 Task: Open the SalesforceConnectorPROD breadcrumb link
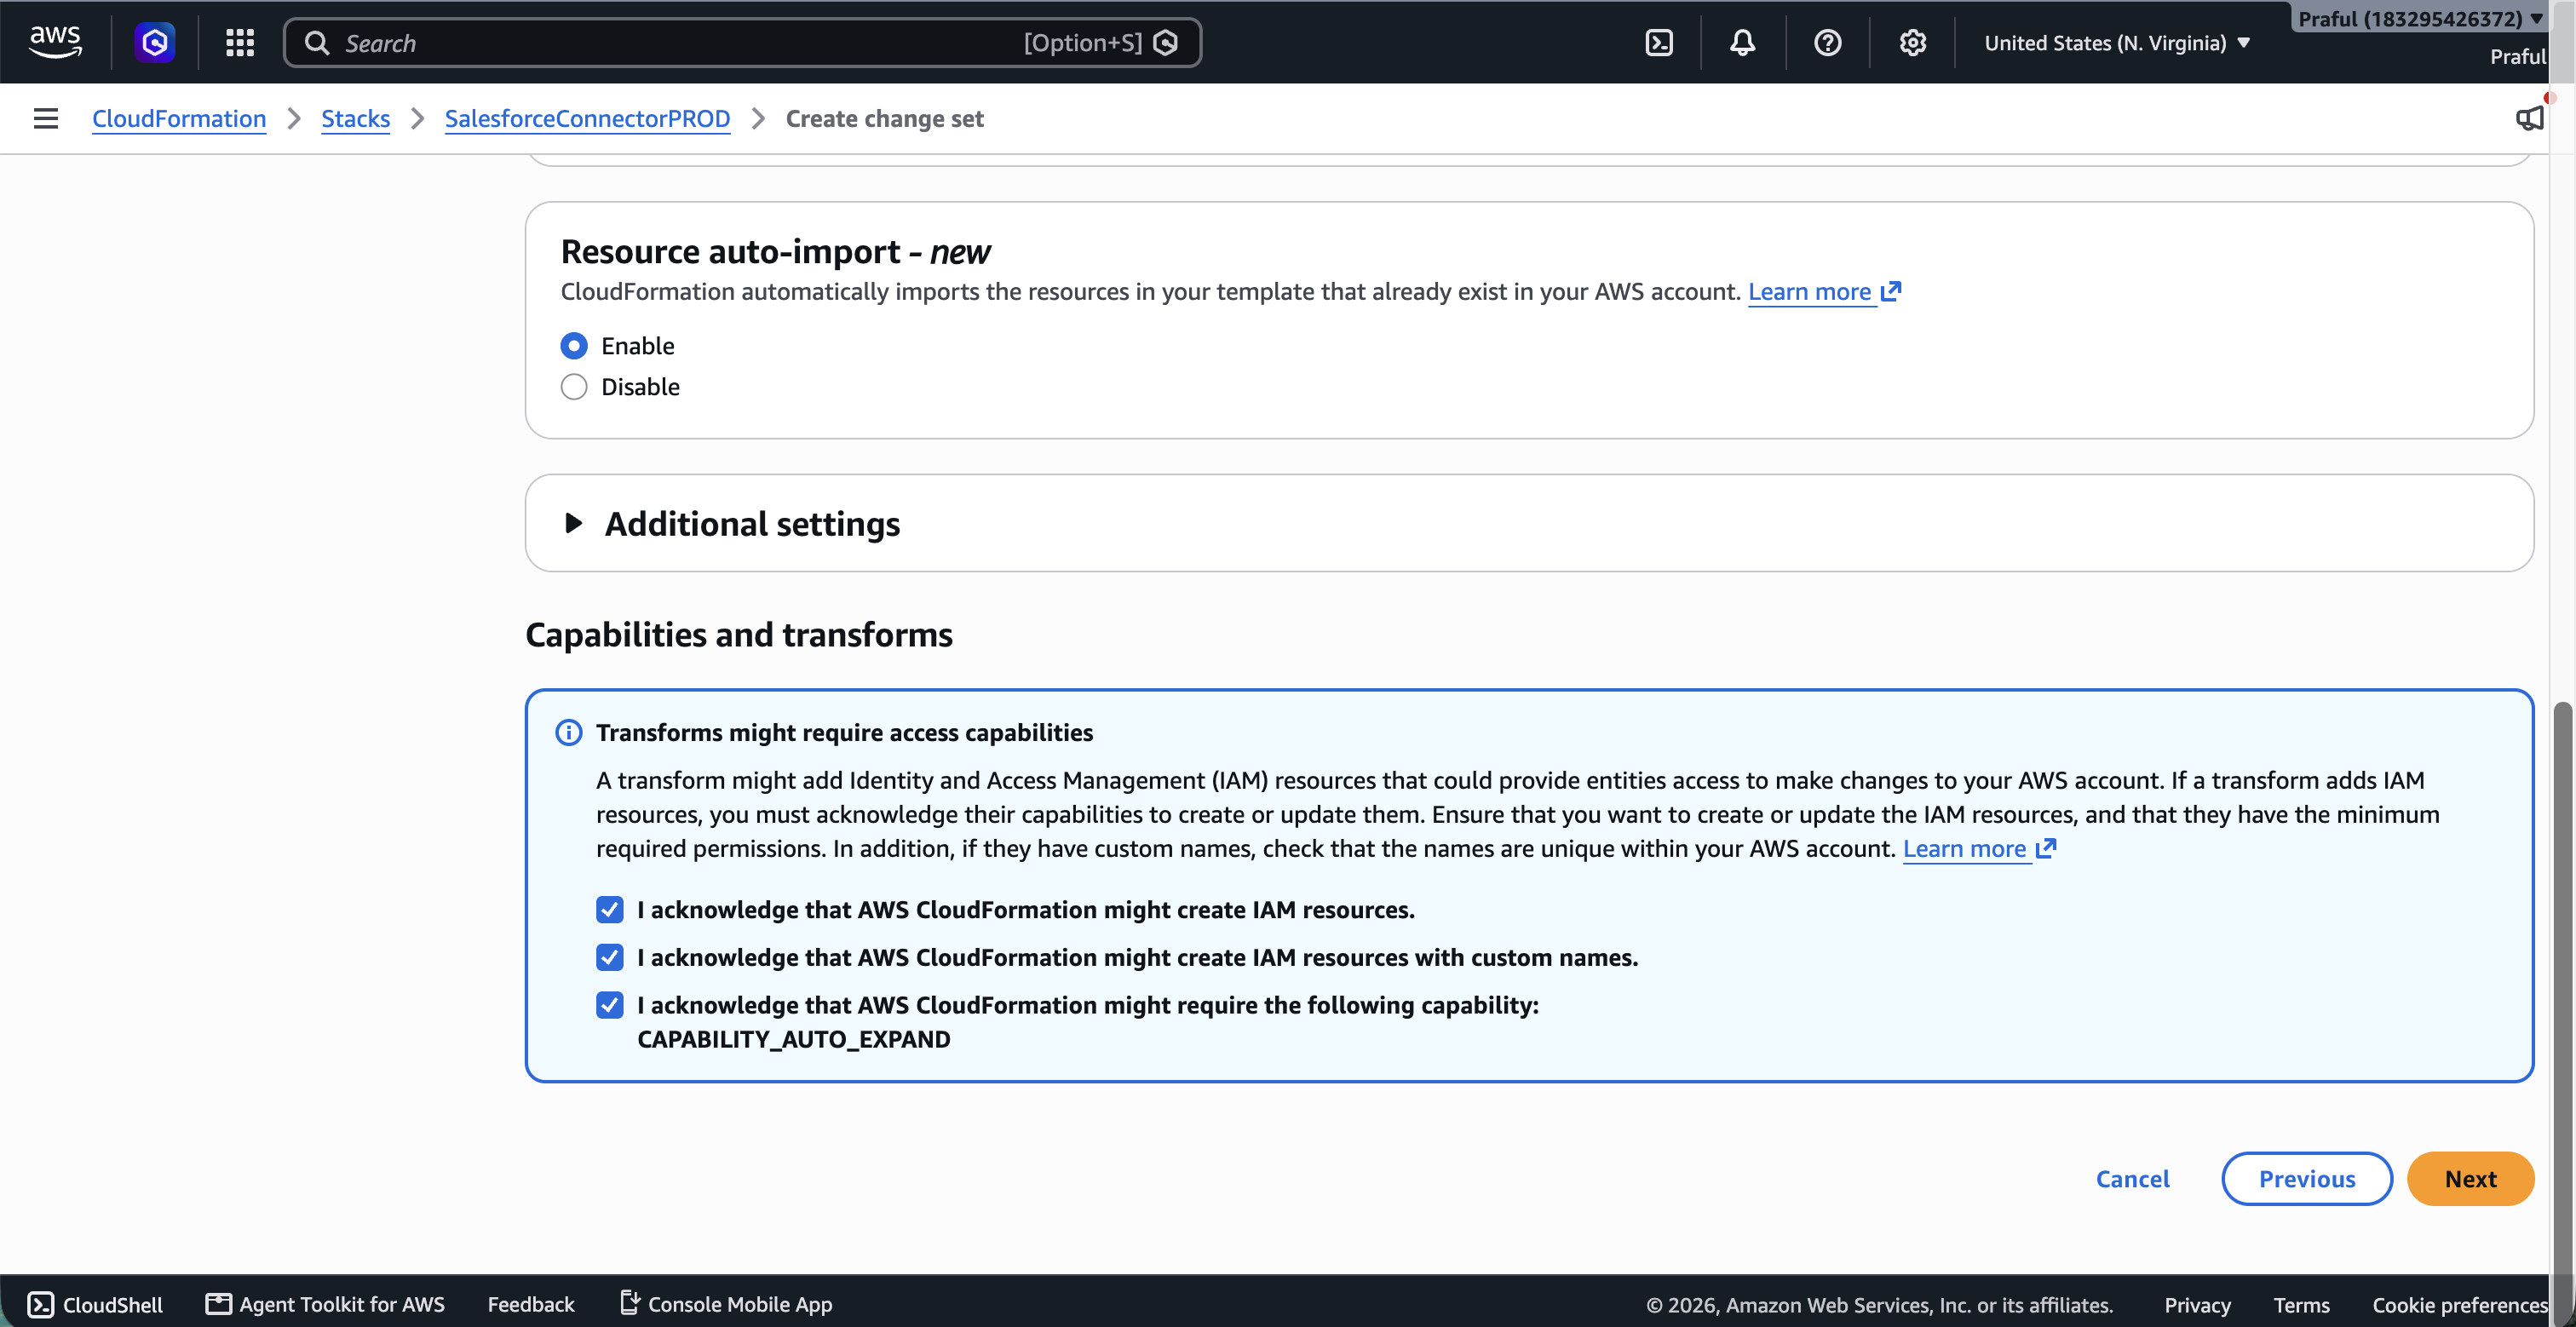(587, 118)
